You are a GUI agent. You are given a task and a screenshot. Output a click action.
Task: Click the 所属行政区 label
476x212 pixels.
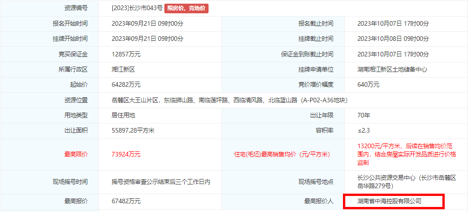(x=73, y=70)
